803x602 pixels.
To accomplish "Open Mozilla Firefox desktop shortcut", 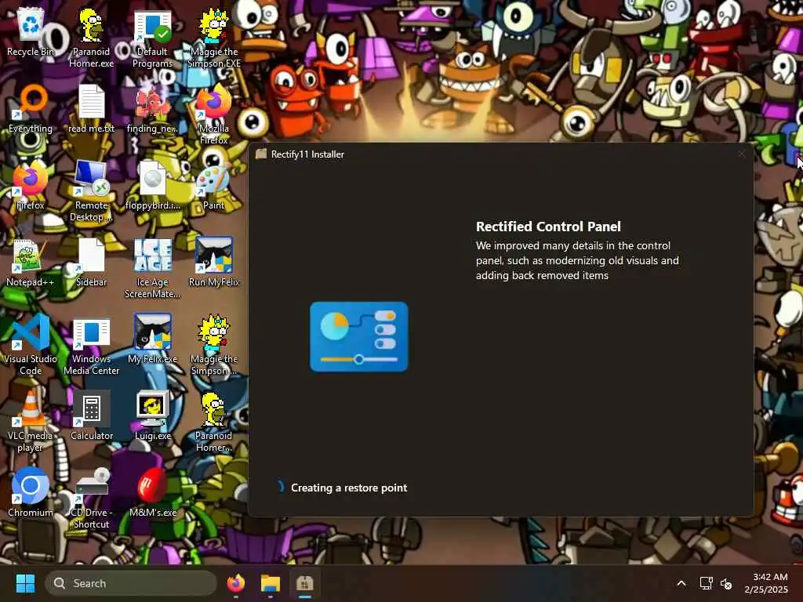I will coord(213,114).
